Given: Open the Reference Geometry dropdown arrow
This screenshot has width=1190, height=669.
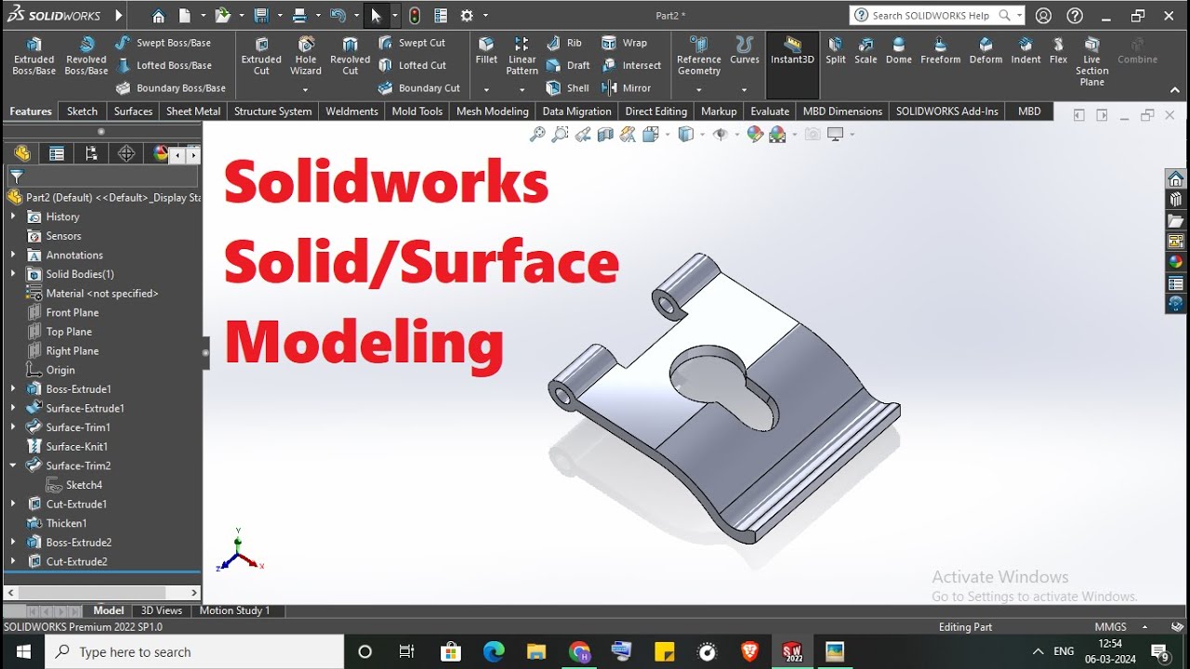Looking at the screenshot, I should point(699,90).
